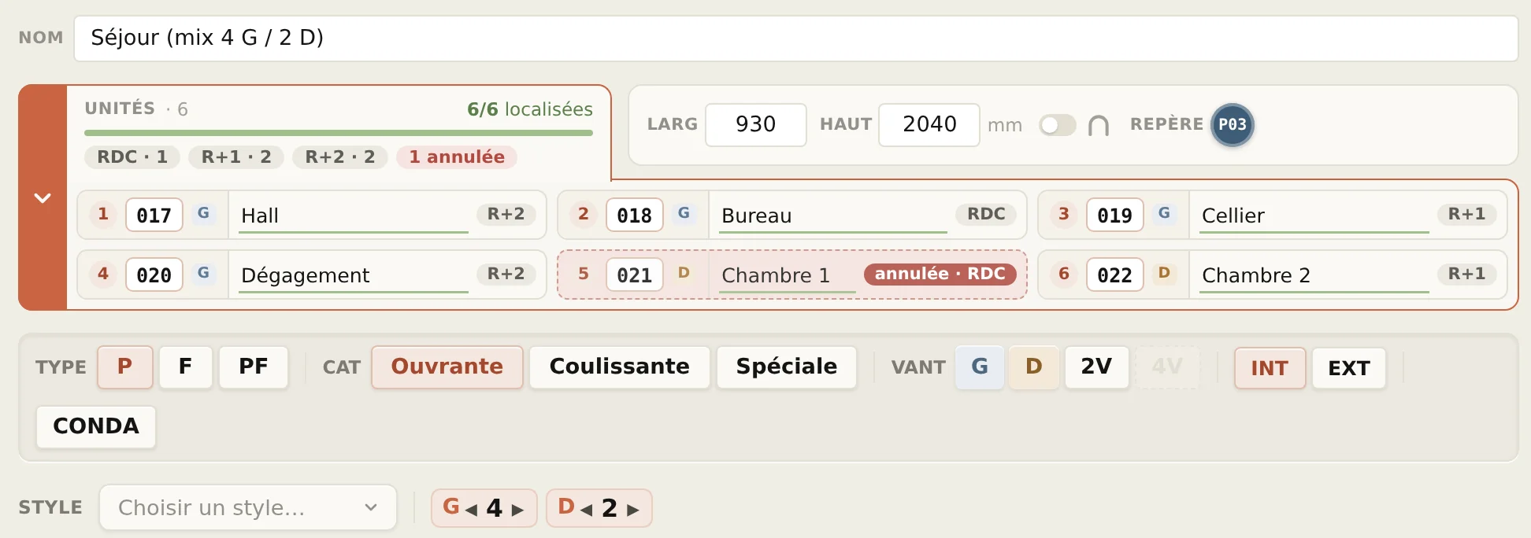Viewport: 1531px width, 538px height.
Task: Click the LARG width field 930
Action: coord(756,125)
